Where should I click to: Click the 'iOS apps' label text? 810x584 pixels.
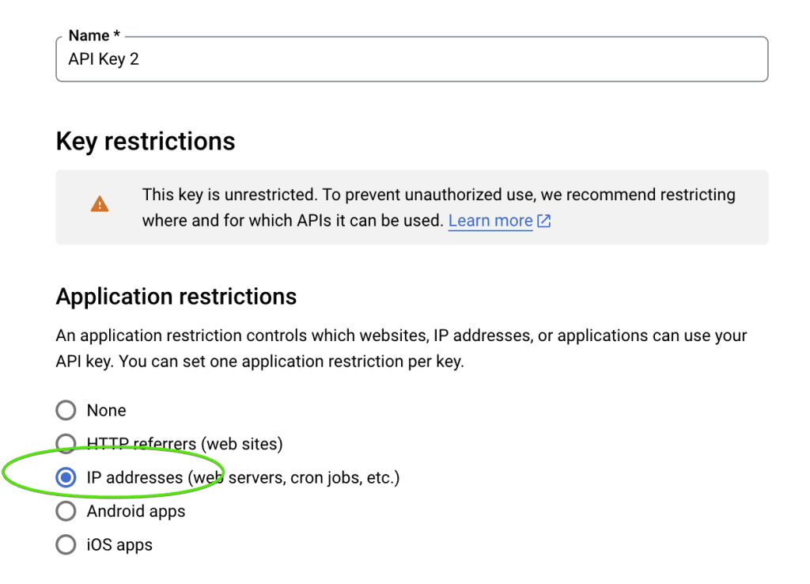(119, 544)
